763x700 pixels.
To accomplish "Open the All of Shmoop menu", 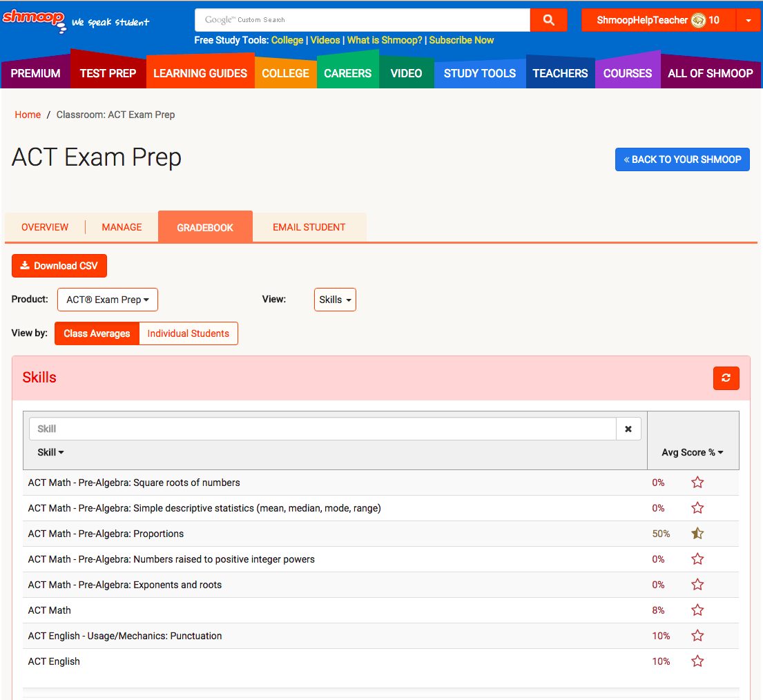I will click(x=711, y=73).
